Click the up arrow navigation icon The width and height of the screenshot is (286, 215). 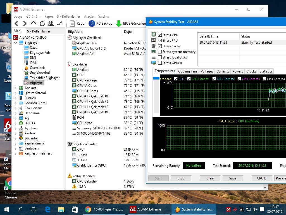coord(33,23)
